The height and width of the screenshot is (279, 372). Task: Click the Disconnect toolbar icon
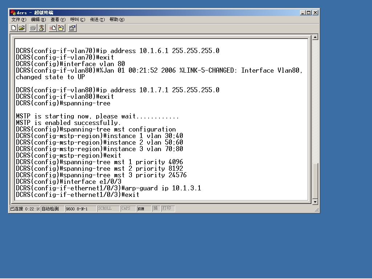[41, 28]
